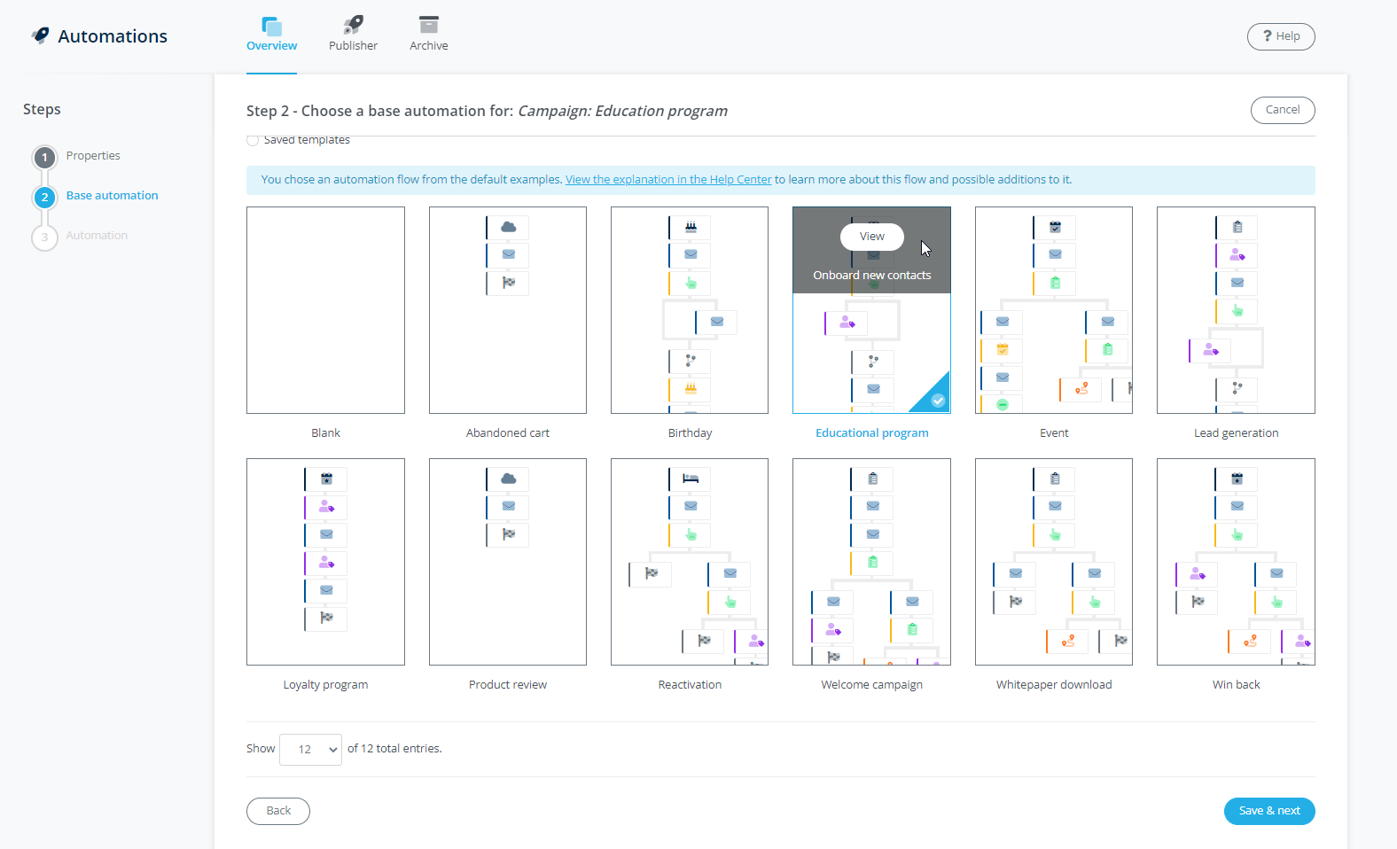The width and height of the screenshot is (1397, 849).
Task: Click the flag icon in Product review
Action: click(509, 534)
